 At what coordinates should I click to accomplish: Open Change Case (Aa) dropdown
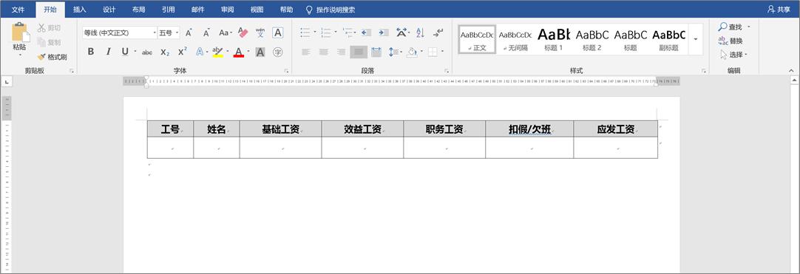[225, 32]
